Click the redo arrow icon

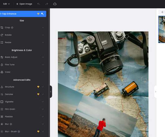click(46, 4)
